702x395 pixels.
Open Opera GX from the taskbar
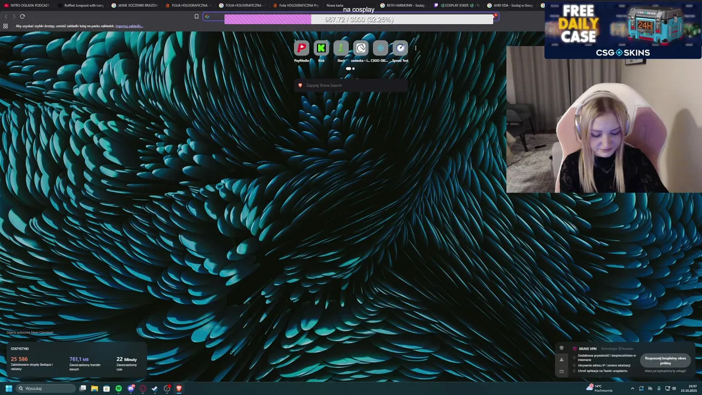tap(143, 388)
